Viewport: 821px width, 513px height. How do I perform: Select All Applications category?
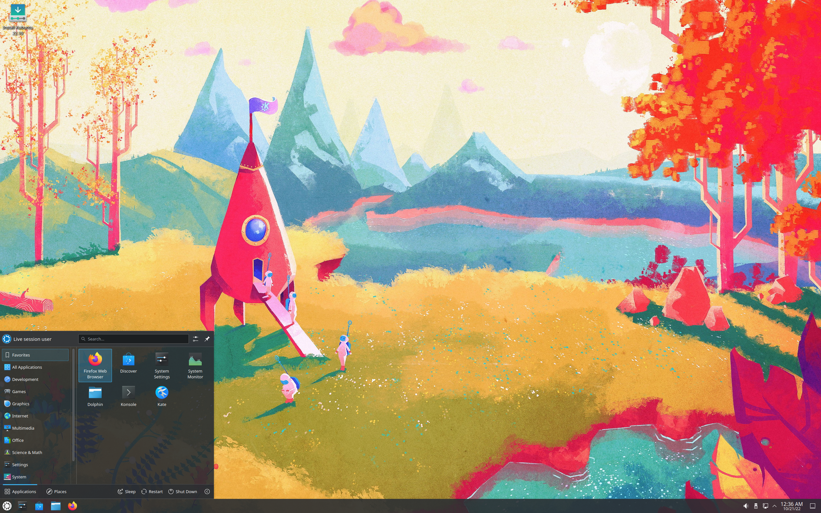click(x=35, y=367)
